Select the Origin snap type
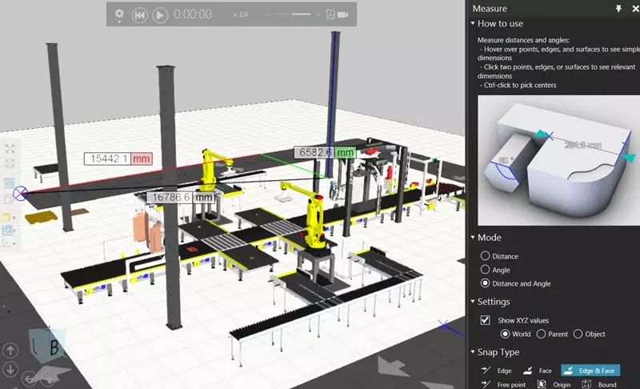 point(555,384)
